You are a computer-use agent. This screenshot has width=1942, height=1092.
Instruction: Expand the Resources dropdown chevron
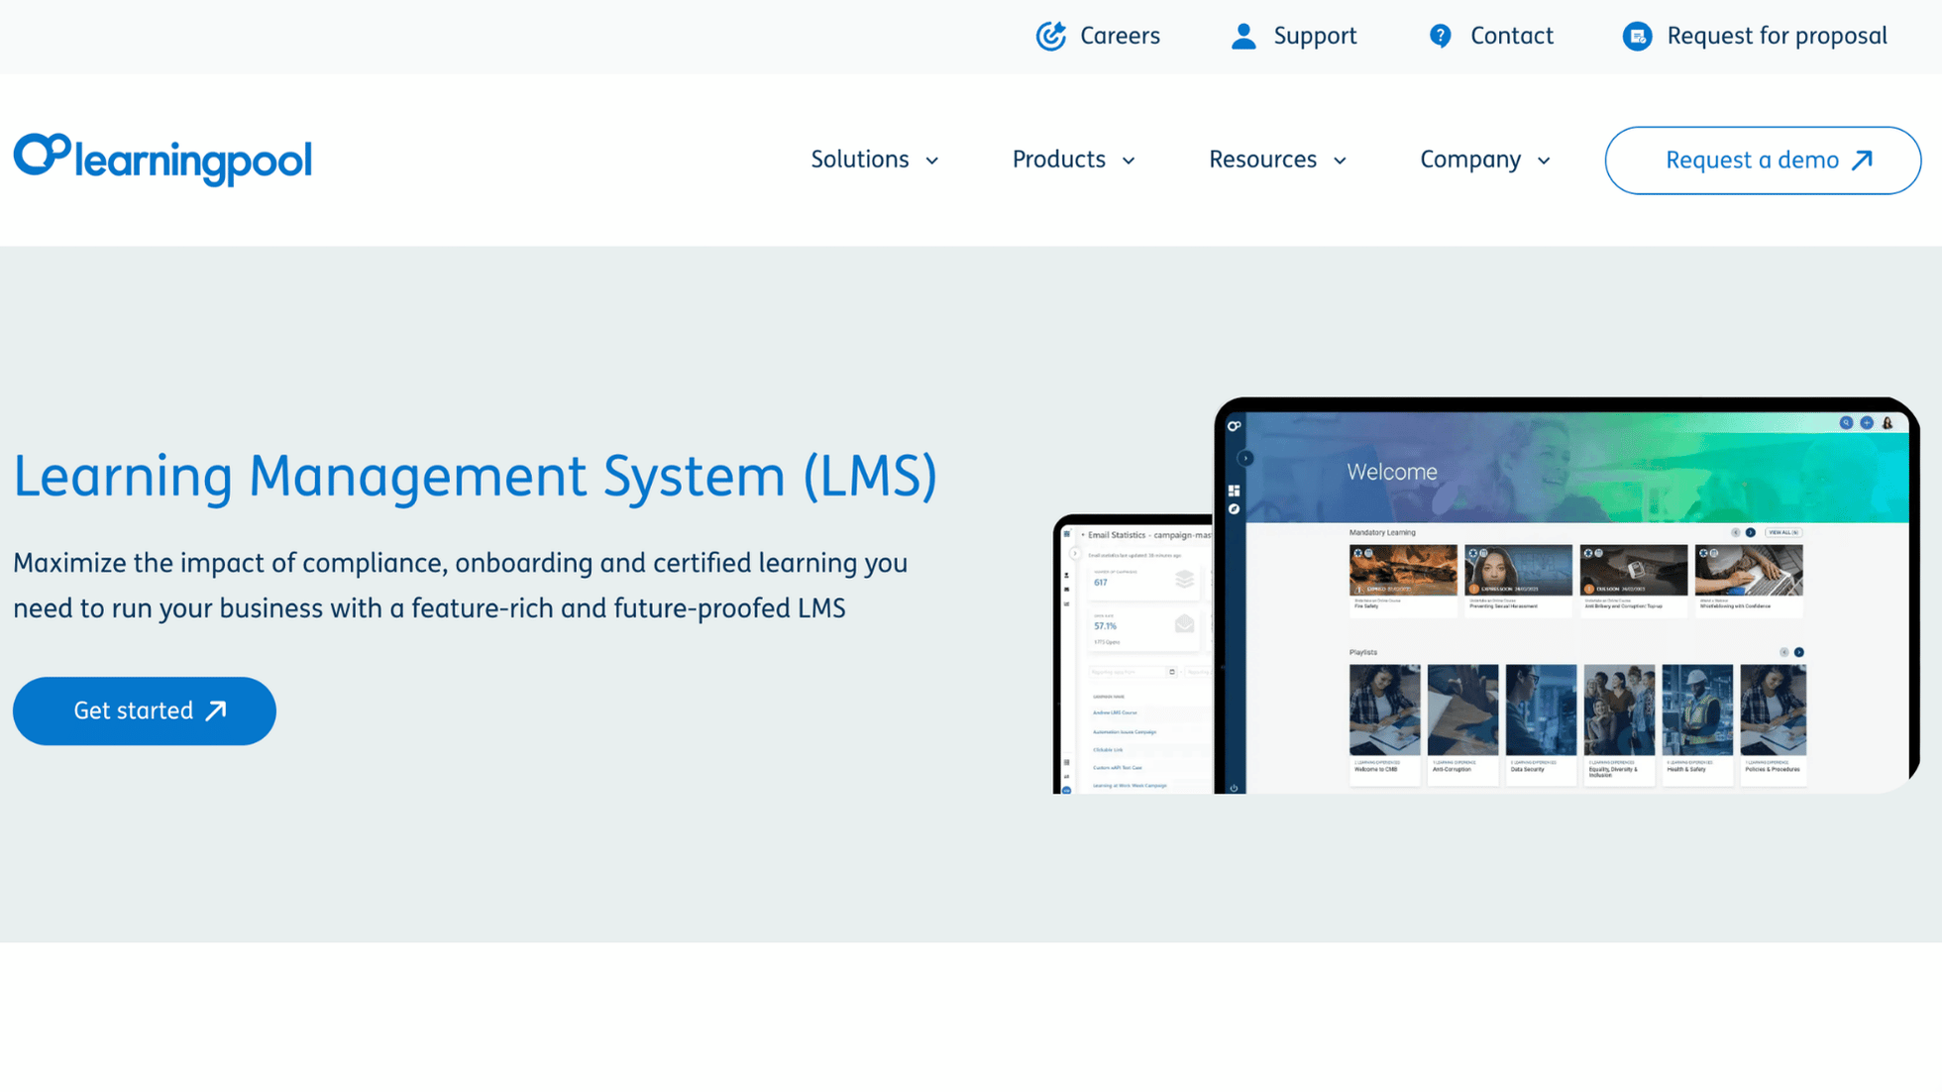pos(1340,161)
